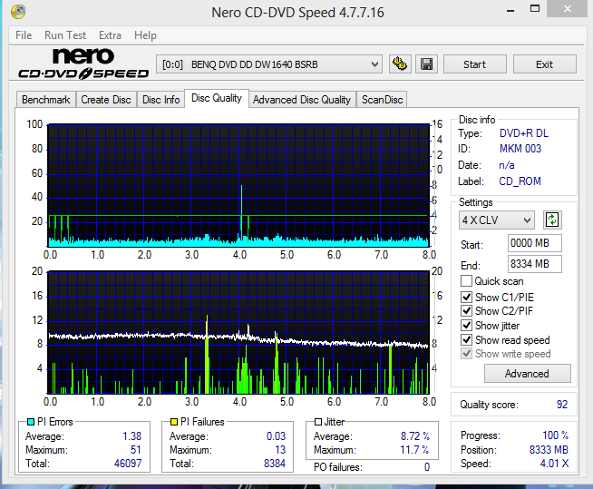This screenshot has height=489, width=593.
Task: Click the PI Failures total 8384
Action: 275,464
